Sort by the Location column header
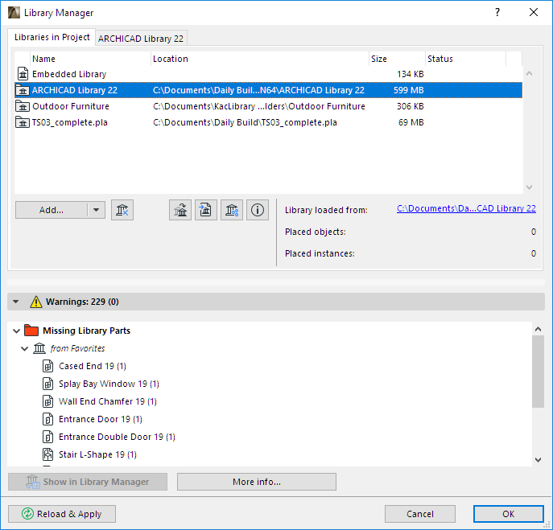The width and height of the screenshot is (553, 530). (260, 59)
